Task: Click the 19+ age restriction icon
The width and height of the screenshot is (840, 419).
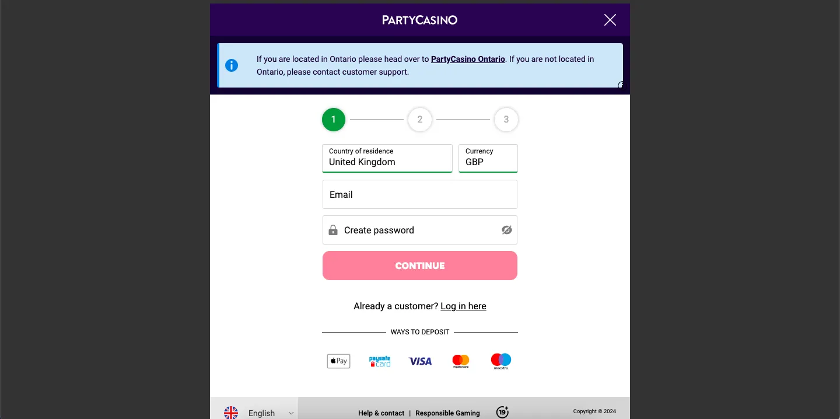Action: pos(502,412)
